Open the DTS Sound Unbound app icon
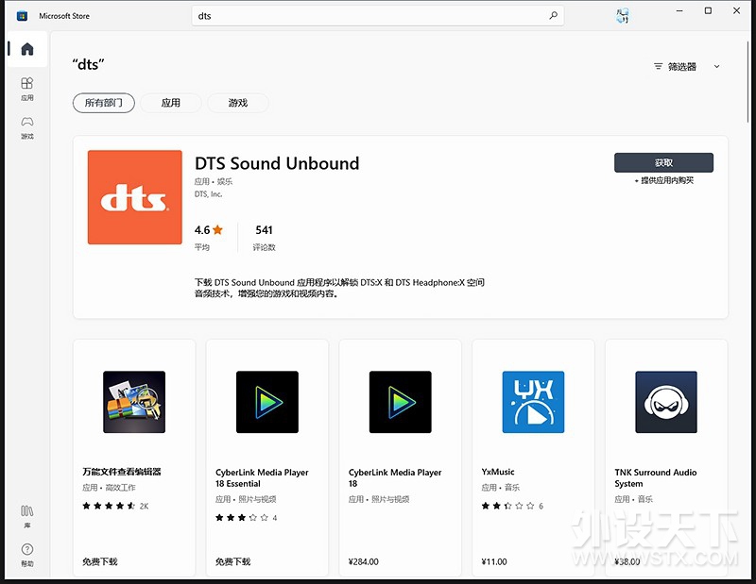 tap(135, 197)
